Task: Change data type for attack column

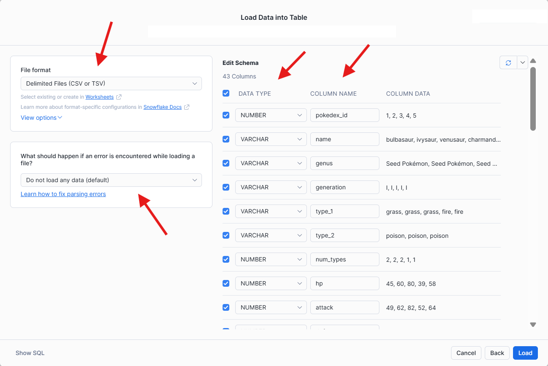Action: click(x=271, y=307)
